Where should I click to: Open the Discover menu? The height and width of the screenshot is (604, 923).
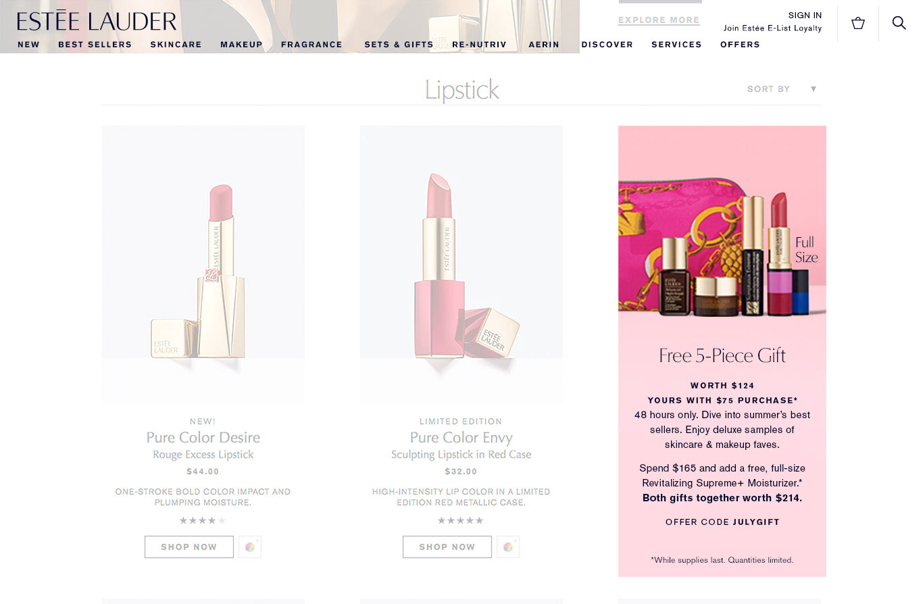(607, 45)
